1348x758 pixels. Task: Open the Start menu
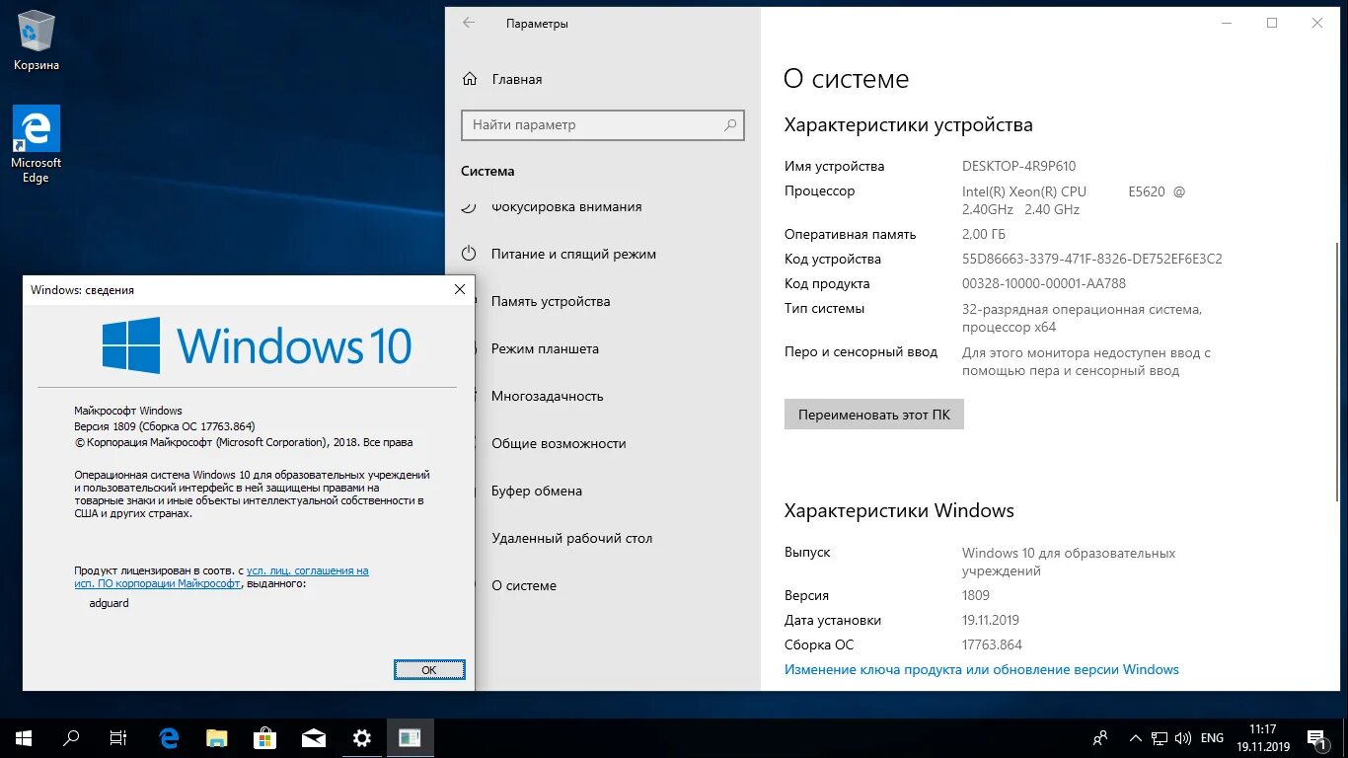[x=23, y=737]
